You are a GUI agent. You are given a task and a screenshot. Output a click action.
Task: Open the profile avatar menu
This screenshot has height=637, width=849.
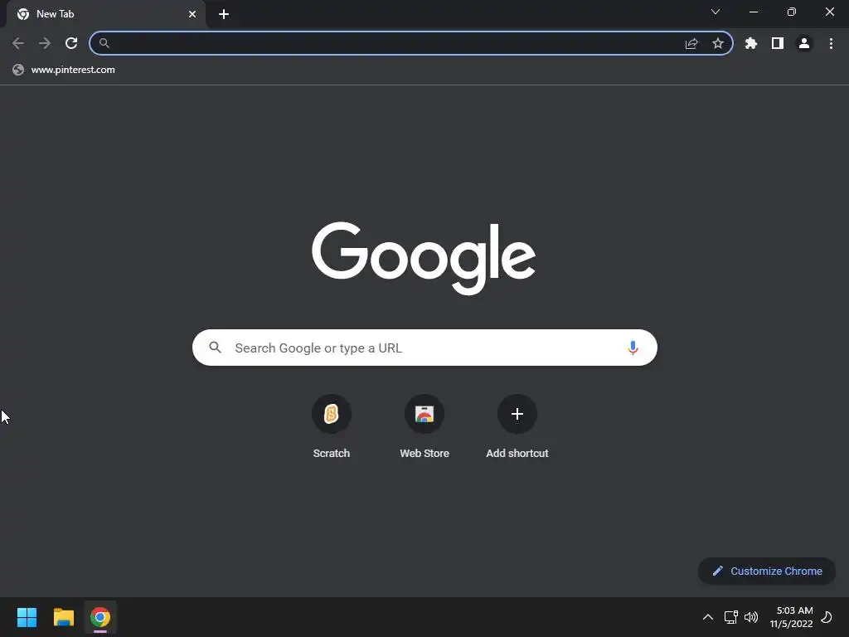804,43
